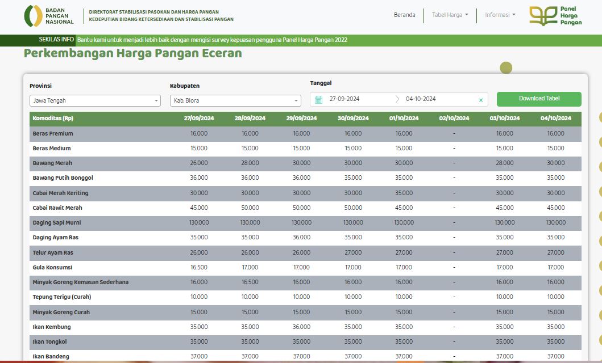602x363 pixels.
Task: Expand the Informasi menu
Action: [x=500, y=15]
